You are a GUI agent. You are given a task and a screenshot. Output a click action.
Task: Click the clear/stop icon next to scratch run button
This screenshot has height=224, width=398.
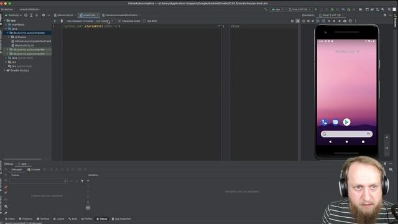tap(62, 21)
